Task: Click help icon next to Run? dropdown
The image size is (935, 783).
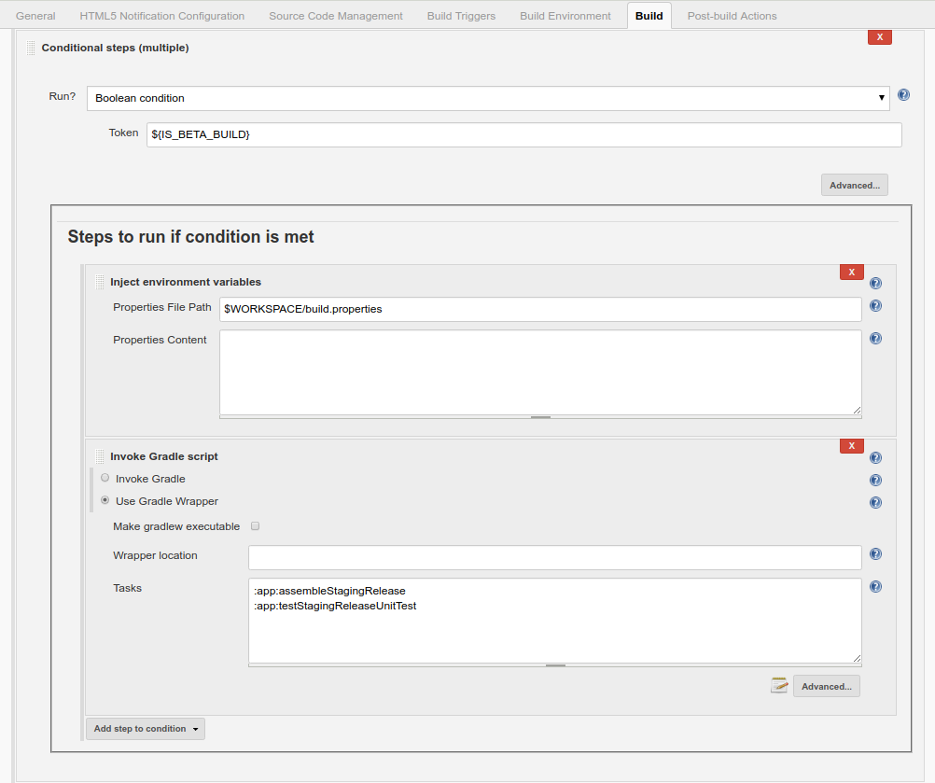Action: point(903,95)
